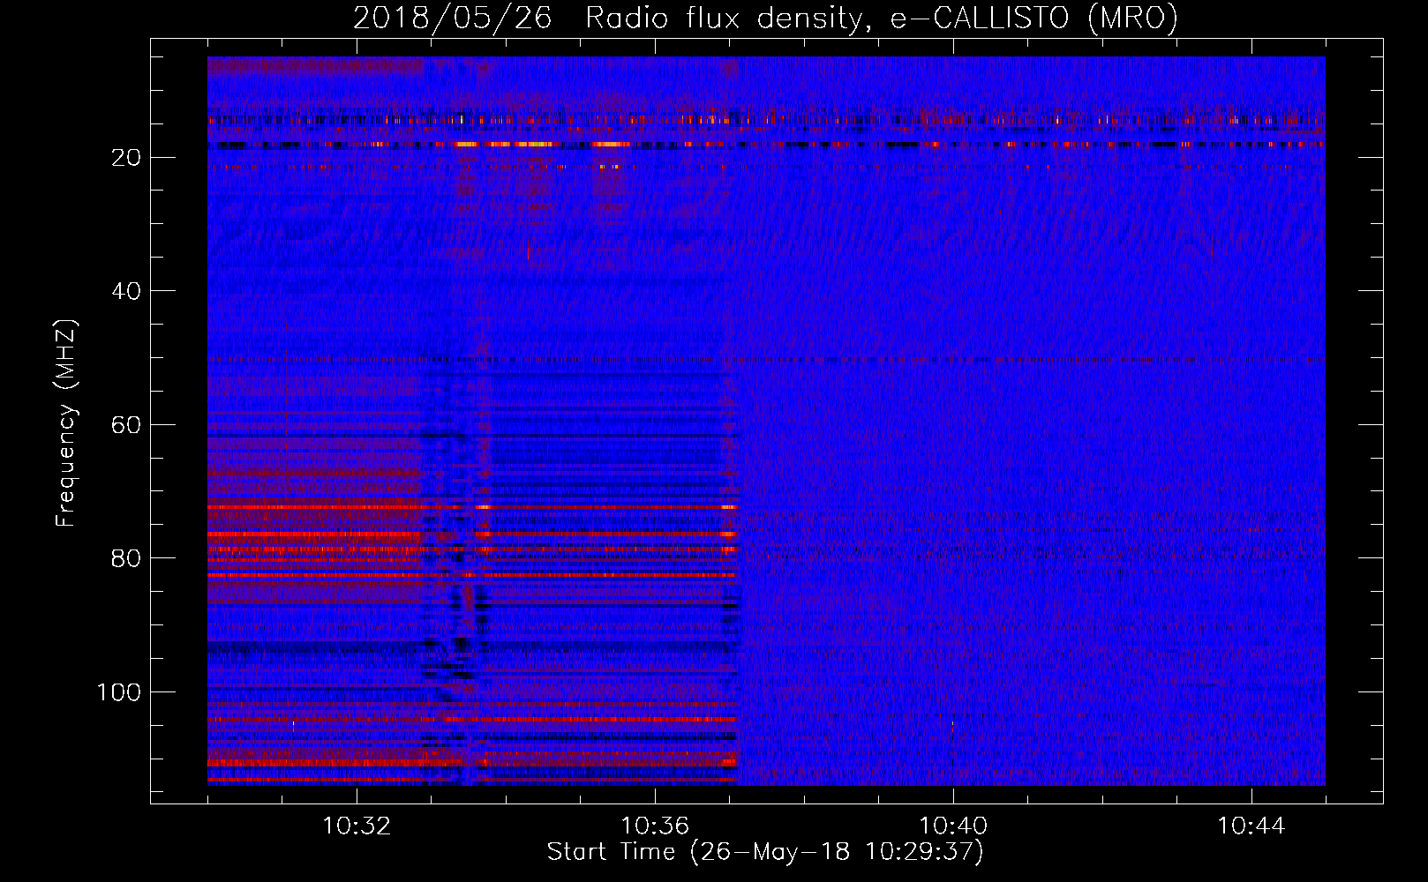Click the 60 frequency tick label
This screenshot has width=1428, height=882.
pyautogui.click(x=126, y=425)
